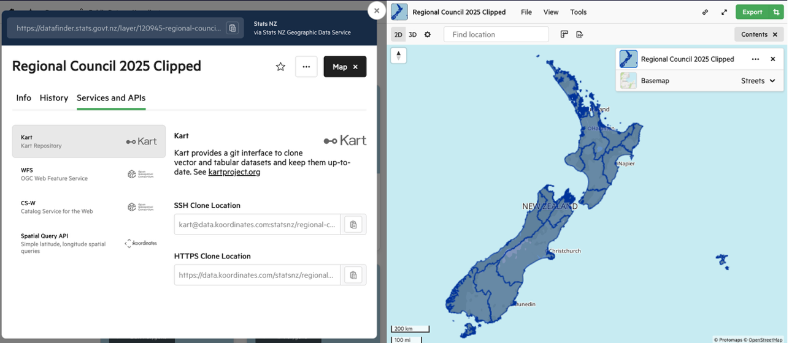Open the kartproject.org link

coord(234,172)
